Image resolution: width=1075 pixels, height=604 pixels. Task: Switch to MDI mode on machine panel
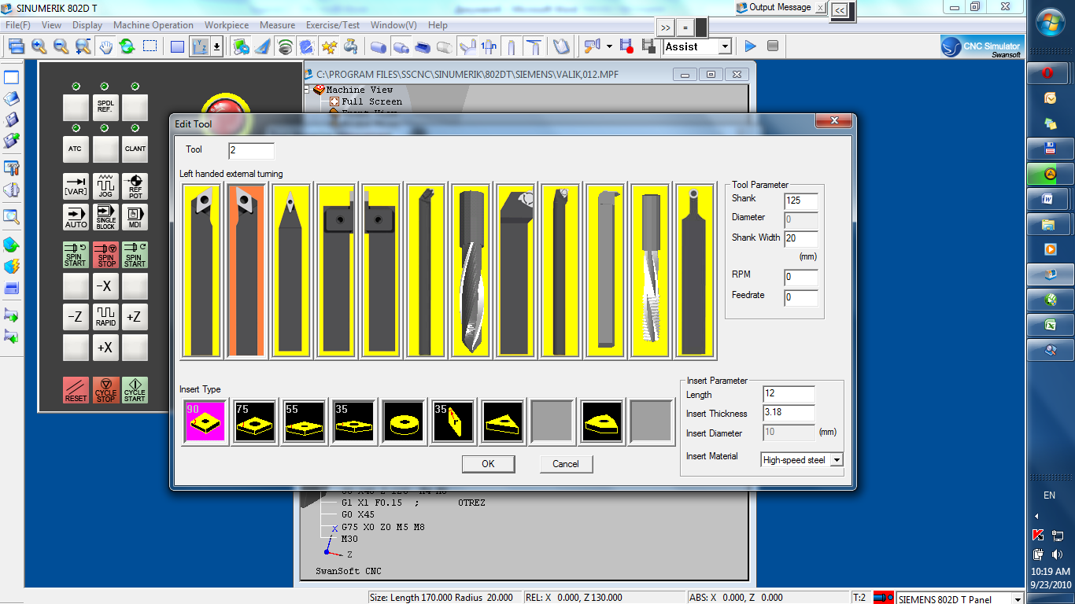(135, 217)
